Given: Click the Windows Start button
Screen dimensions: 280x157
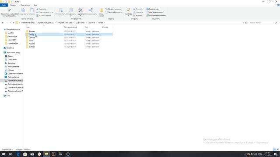Looking at the screenshot, I should point(3,154).
